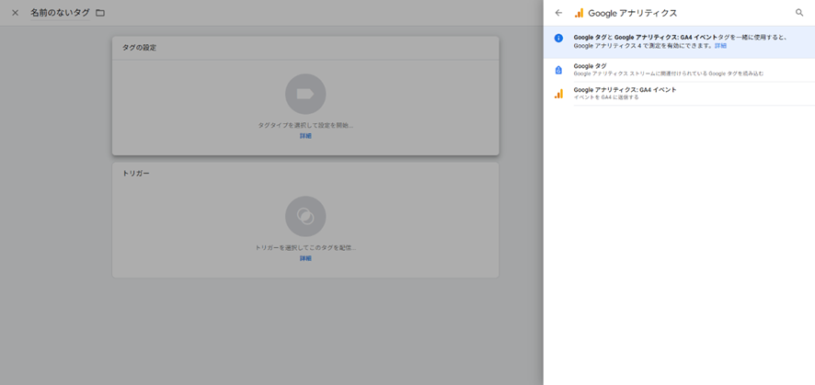Click the text トリガーを選択してこのタグを配信...

click(x=305, y=248)
